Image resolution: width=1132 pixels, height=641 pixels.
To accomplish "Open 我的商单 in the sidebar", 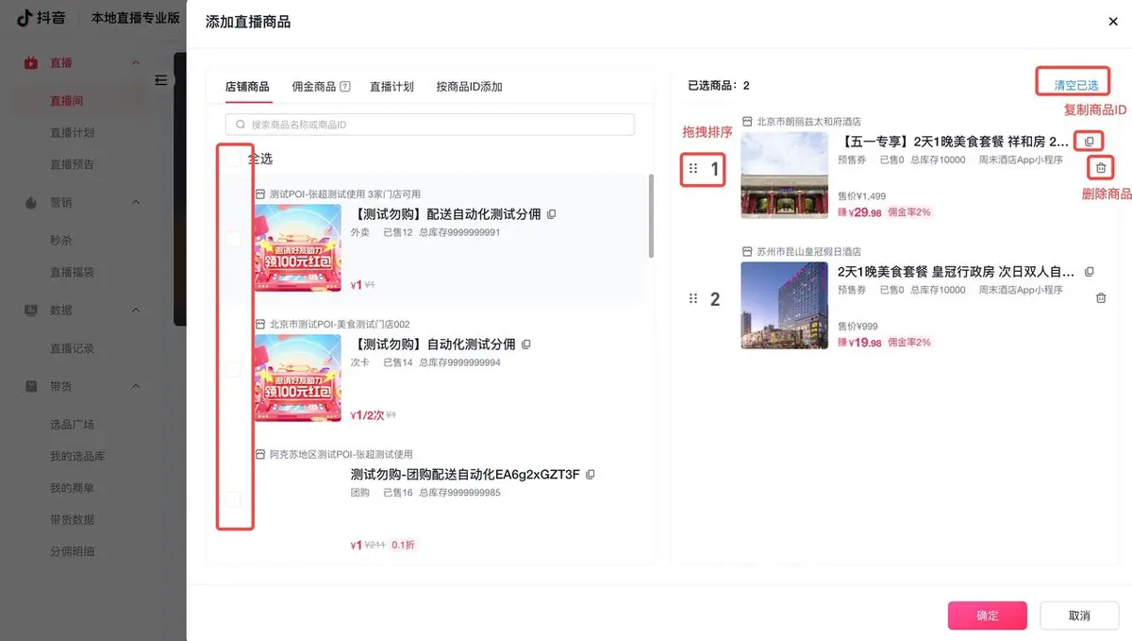I will (73, 488).
